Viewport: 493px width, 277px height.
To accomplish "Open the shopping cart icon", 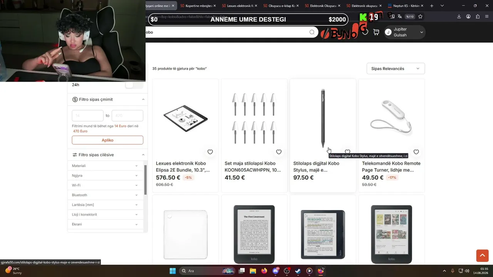I will click(x=376, y=32).
